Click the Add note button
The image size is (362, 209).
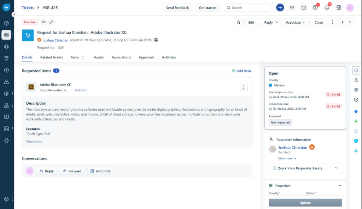(x=100, y=171)
